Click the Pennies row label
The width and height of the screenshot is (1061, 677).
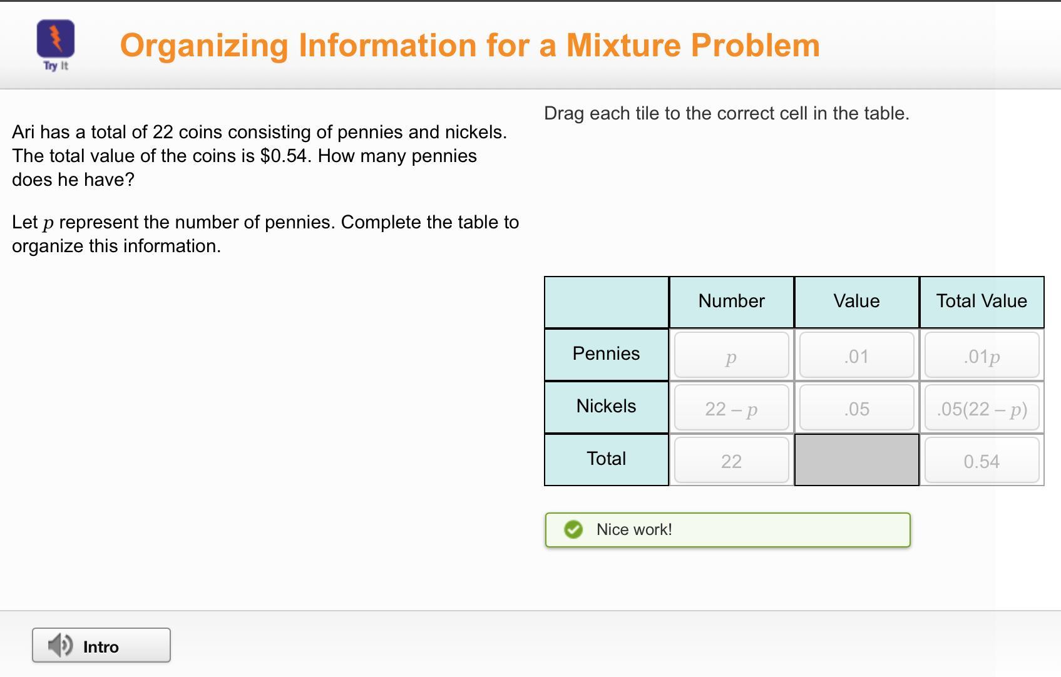(x=607, y=354)
